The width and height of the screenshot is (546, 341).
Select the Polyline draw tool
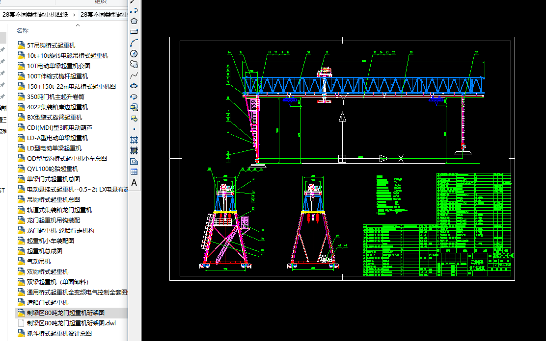pyautogui.click(x=134, y=10)
